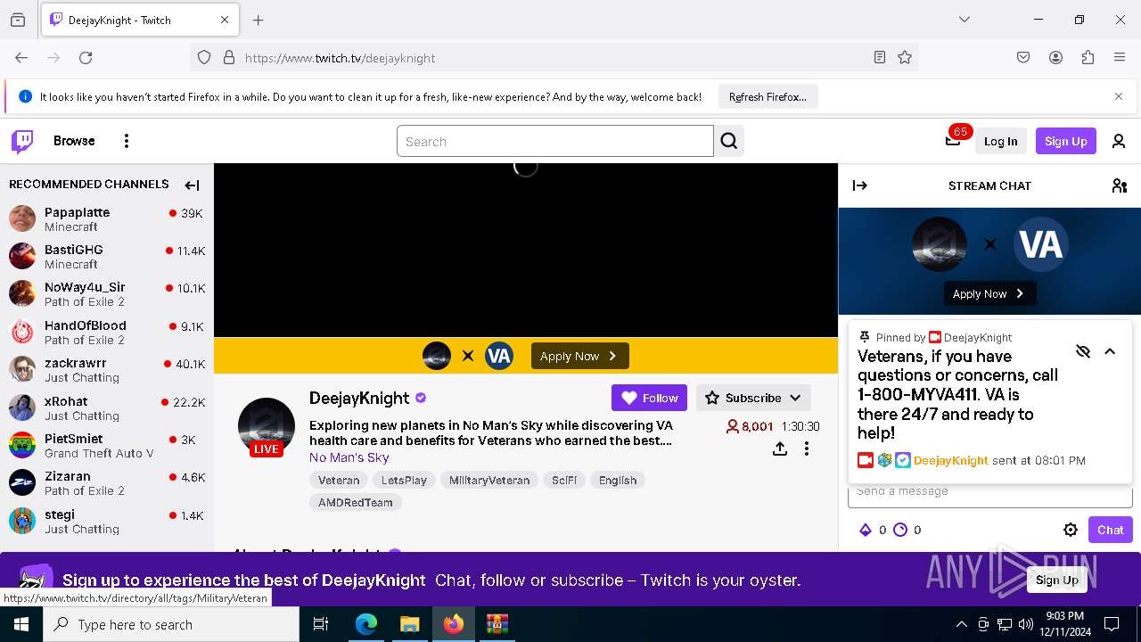Open chat settings gear

coord(1071,530)
